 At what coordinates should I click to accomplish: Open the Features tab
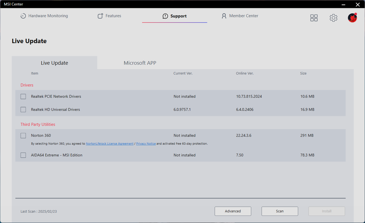pyautogui.click(x=109, y=16)
